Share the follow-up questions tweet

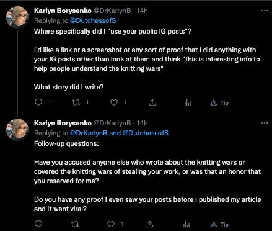(x=150, y=224)
